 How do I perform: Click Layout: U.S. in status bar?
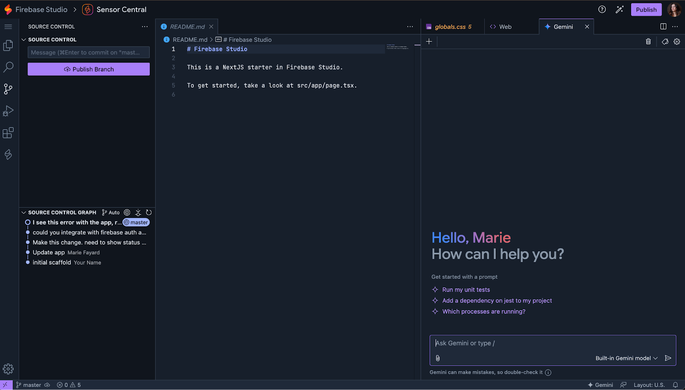[649, 385]
